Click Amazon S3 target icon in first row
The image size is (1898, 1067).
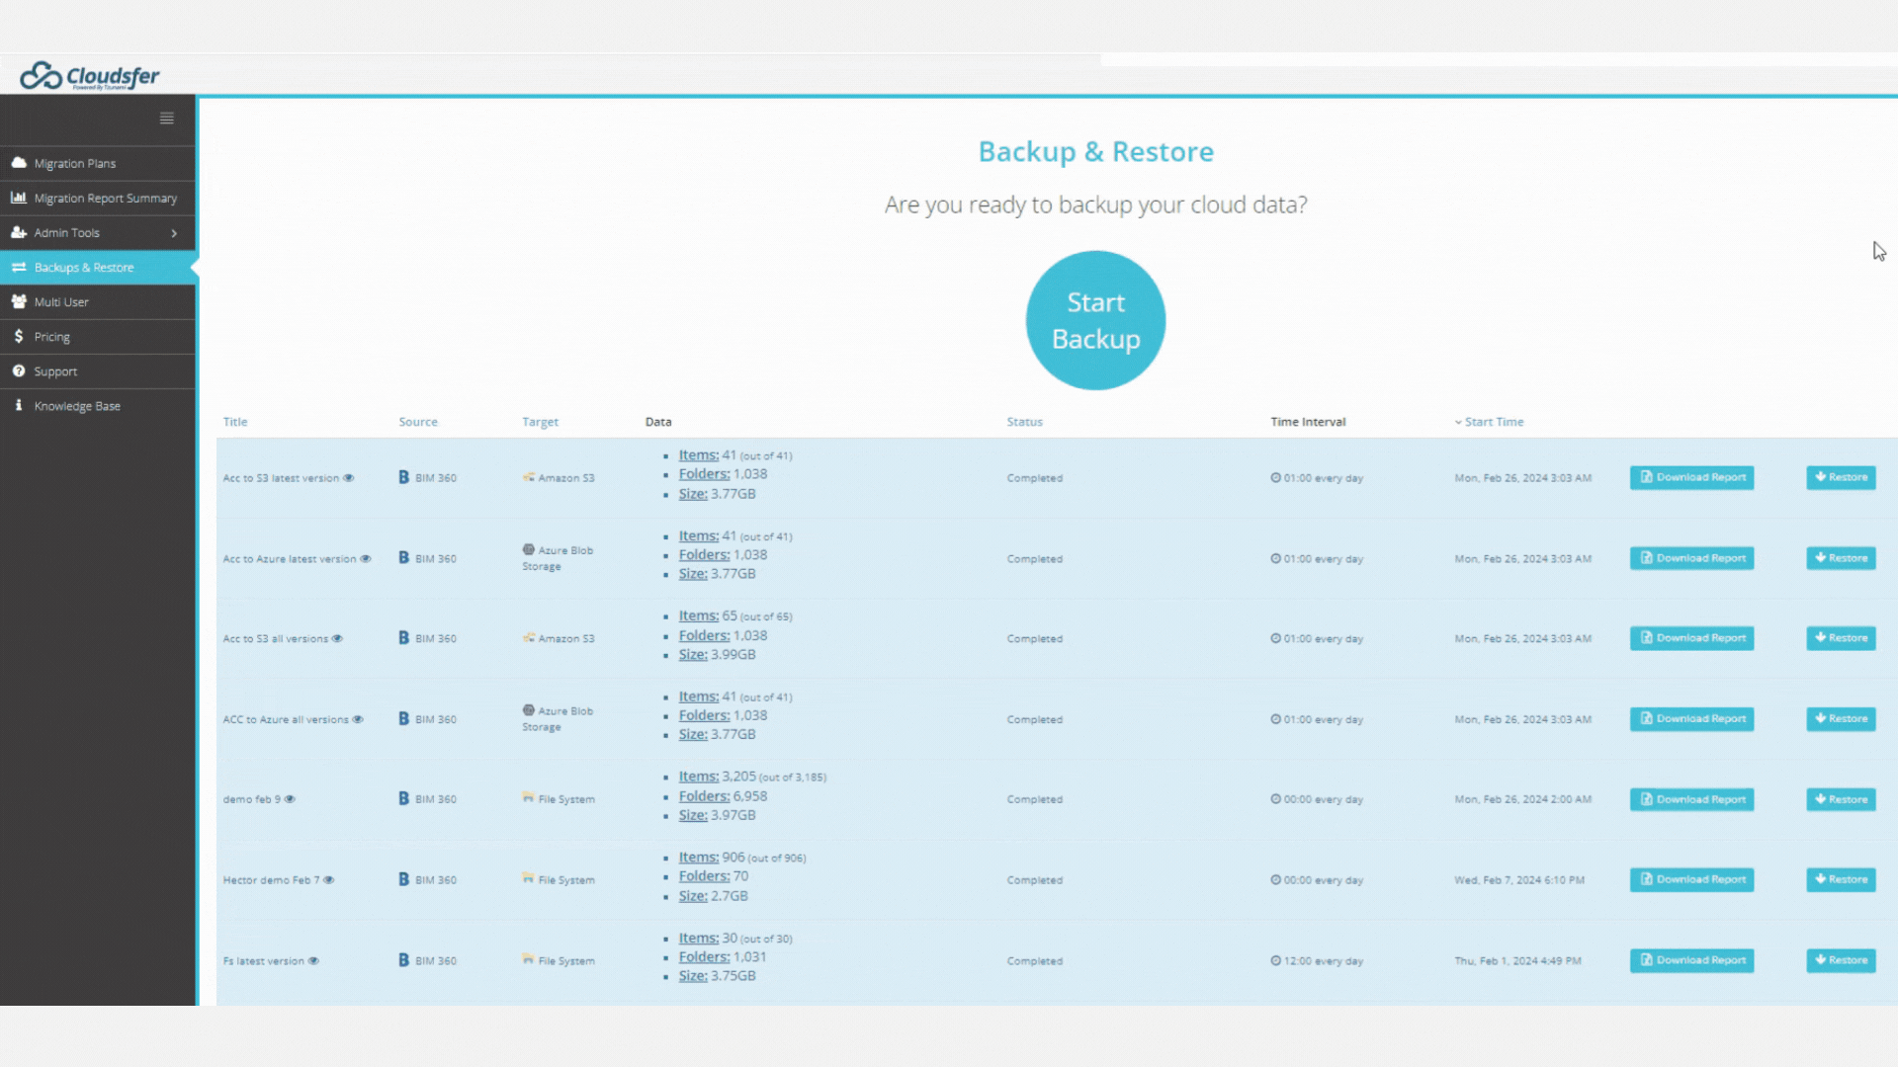[x=529, y=477]
